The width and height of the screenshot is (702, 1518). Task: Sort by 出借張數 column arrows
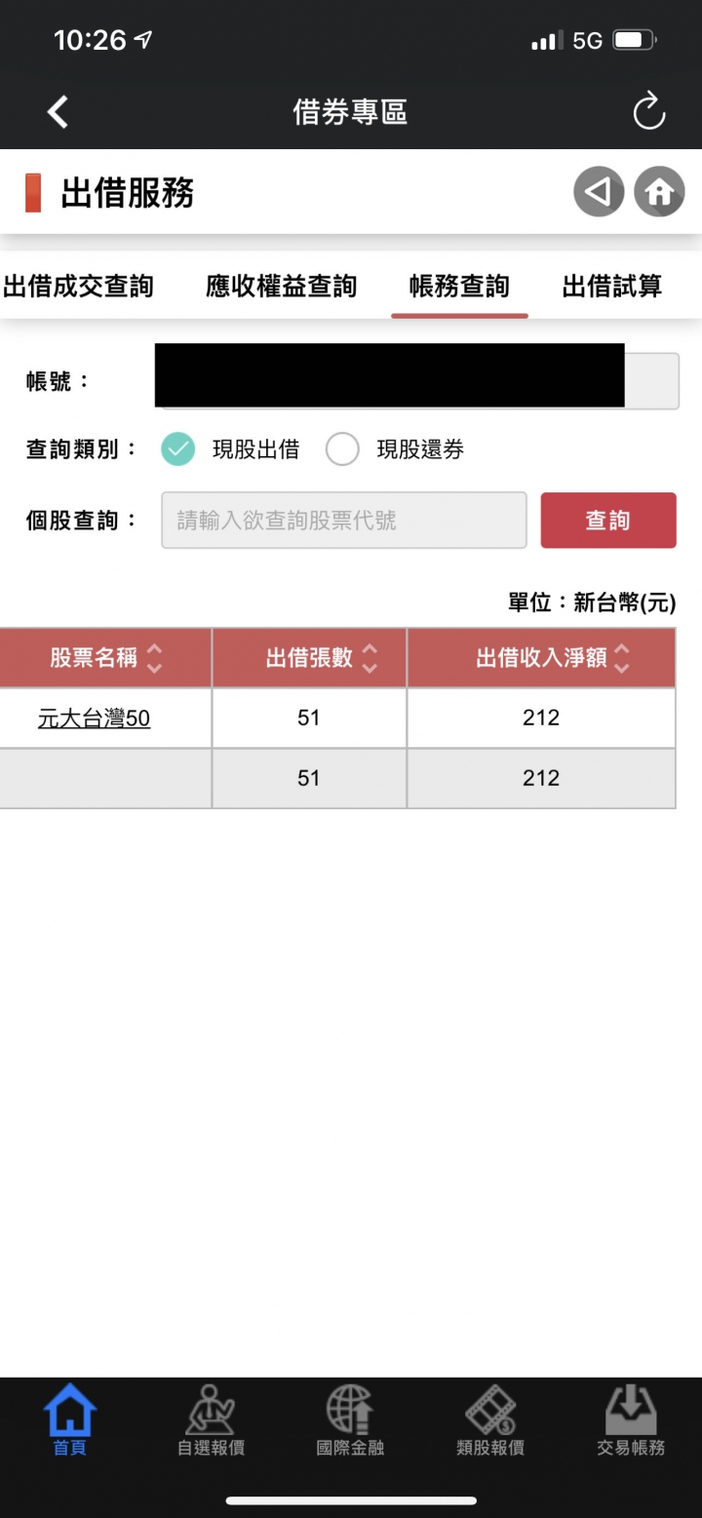(x=370, y=659)
